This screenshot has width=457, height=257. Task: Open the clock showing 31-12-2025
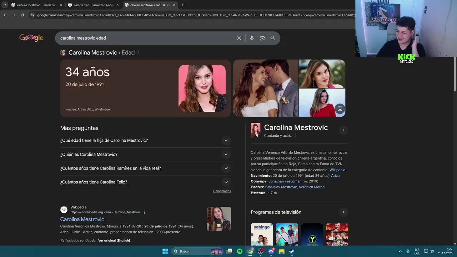(445, 251)
